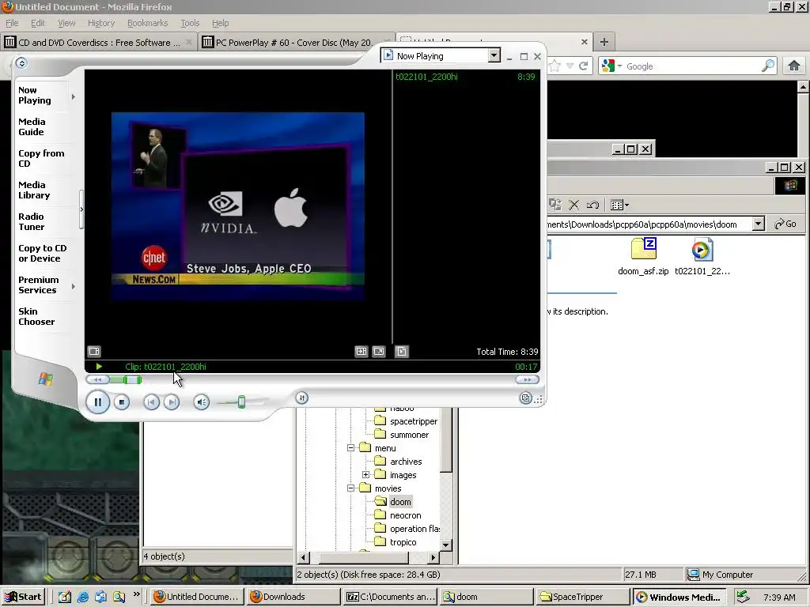Expand the images folder in tree
Screen dimensions: 810x607
click(365, 474)
